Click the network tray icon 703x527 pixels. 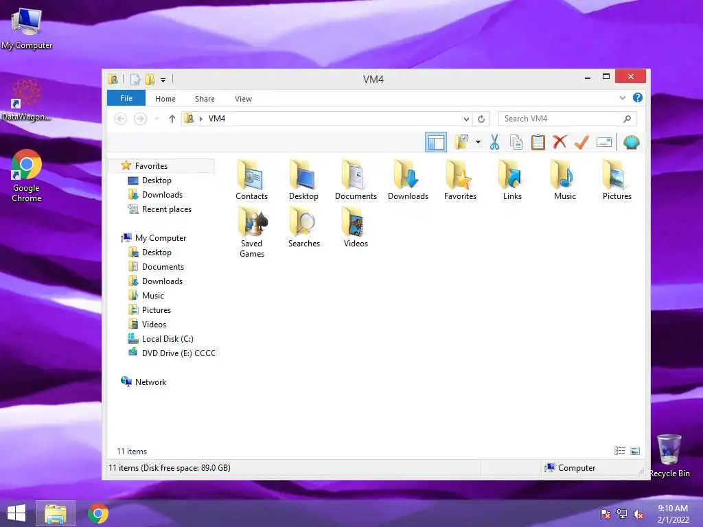click(x=622, y=513)
